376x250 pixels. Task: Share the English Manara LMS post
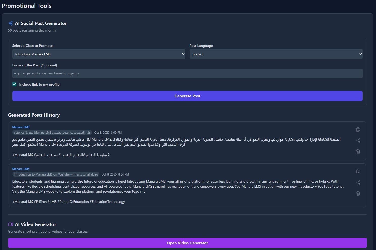point(358,182)
